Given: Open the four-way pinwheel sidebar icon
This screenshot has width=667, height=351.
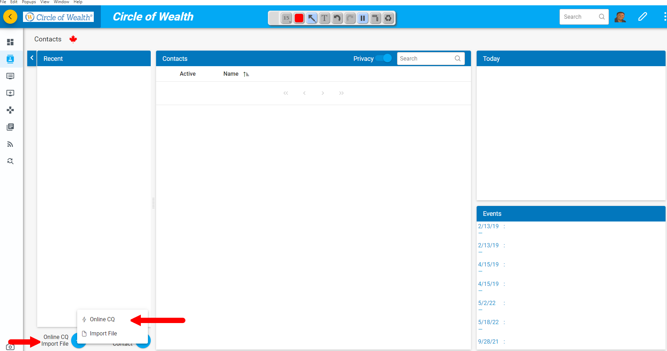Looking at the screenshot, I should 10,110.
